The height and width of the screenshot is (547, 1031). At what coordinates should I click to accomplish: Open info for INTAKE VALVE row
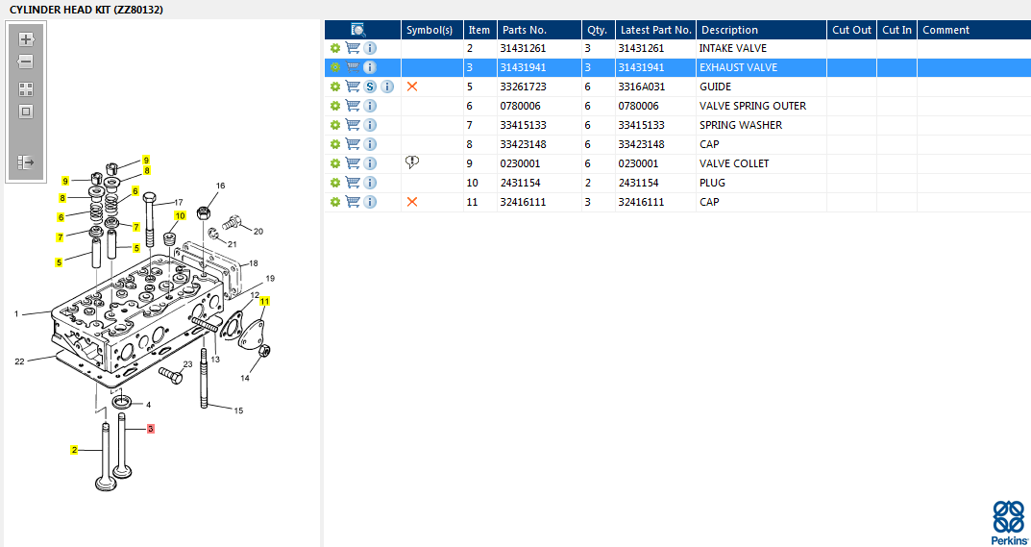[x=370, y=48]
